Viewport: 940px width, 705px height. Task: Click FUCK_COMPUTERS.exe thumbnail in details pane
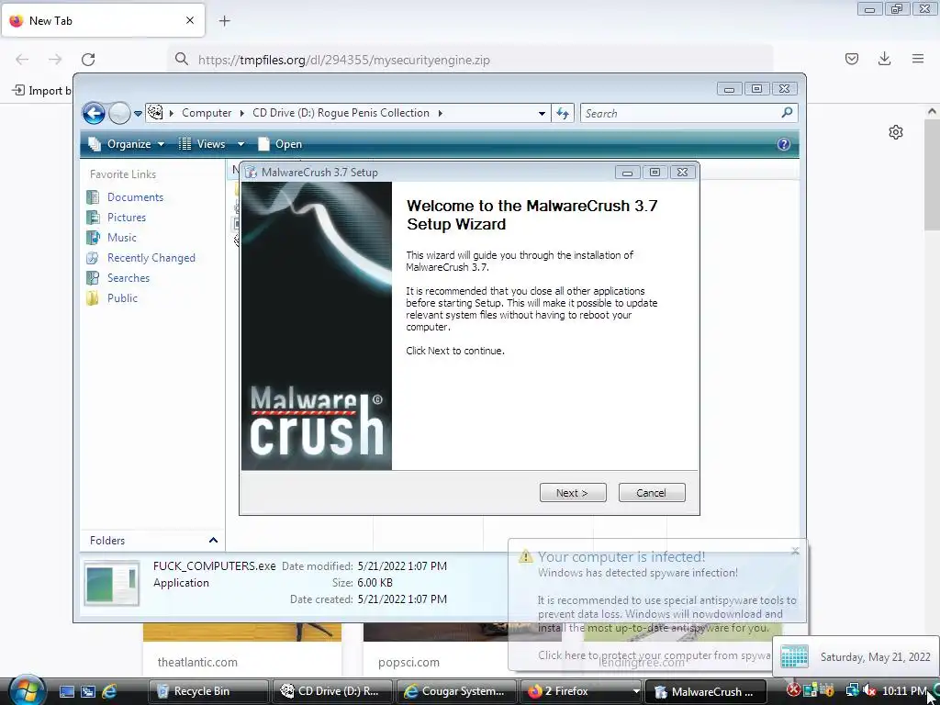tap(111, 583)
